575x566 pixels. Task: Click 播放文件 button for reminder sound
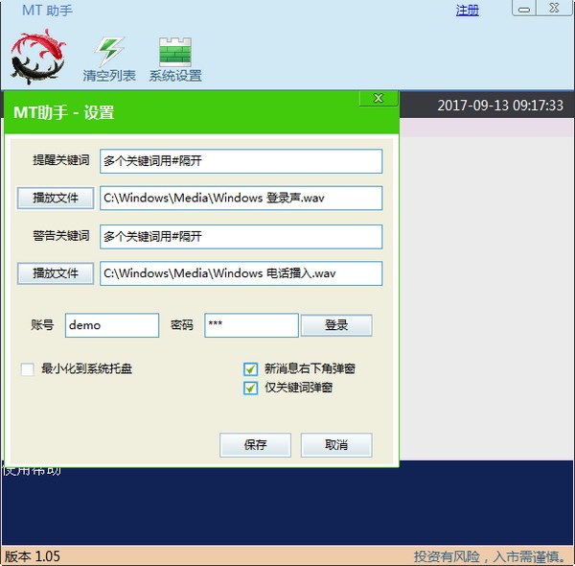(x=56, y=198)
